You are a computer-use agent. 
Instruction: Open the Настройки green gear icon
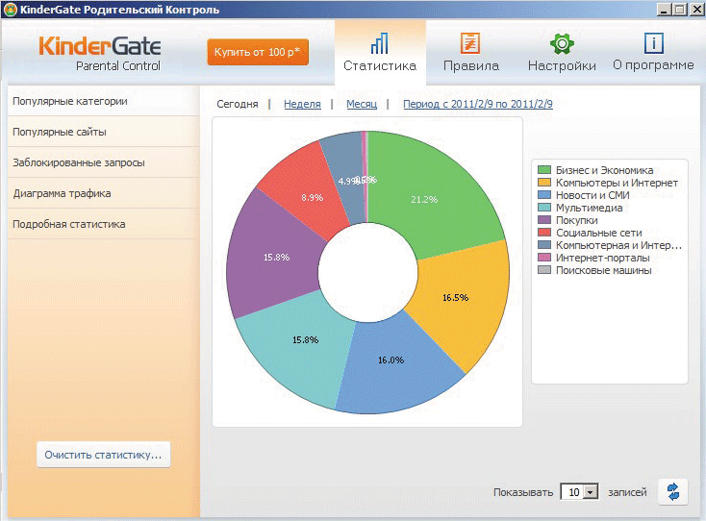562,43
